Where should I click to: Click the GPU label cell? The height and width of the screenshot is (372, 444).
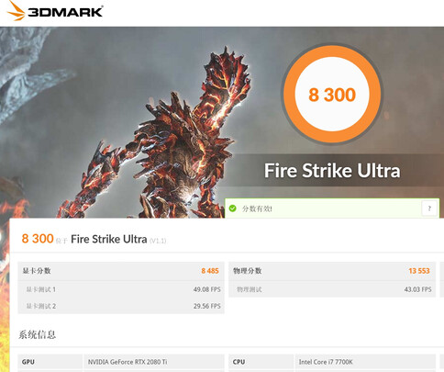(50, 362)
